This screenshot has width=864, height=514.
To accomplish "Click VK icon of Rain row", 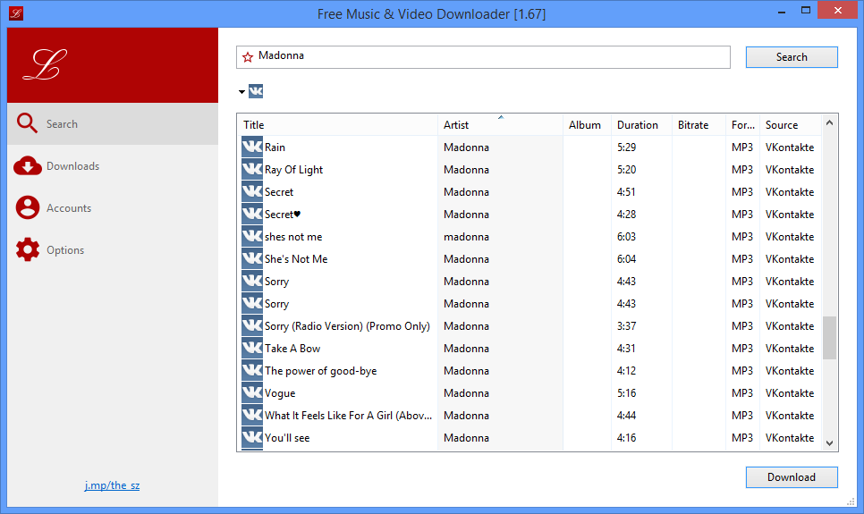I will pyautogui.click(x=252, y=147).
